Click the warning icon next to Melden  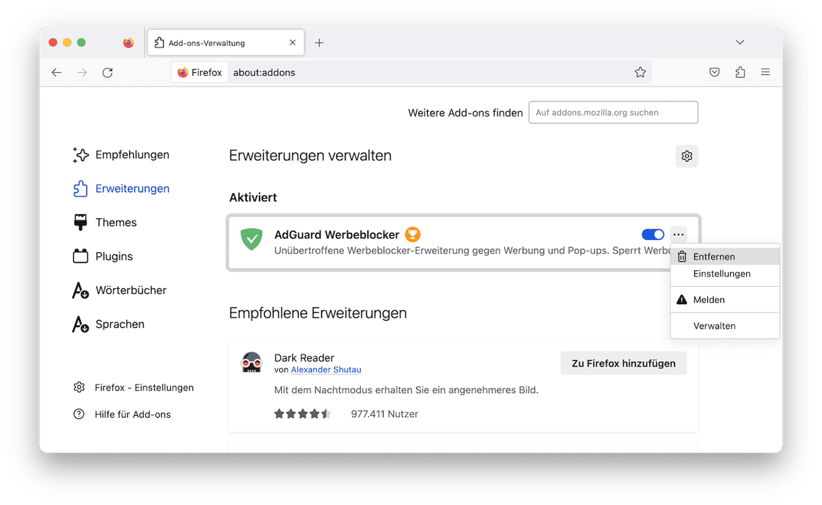point(682,299)
